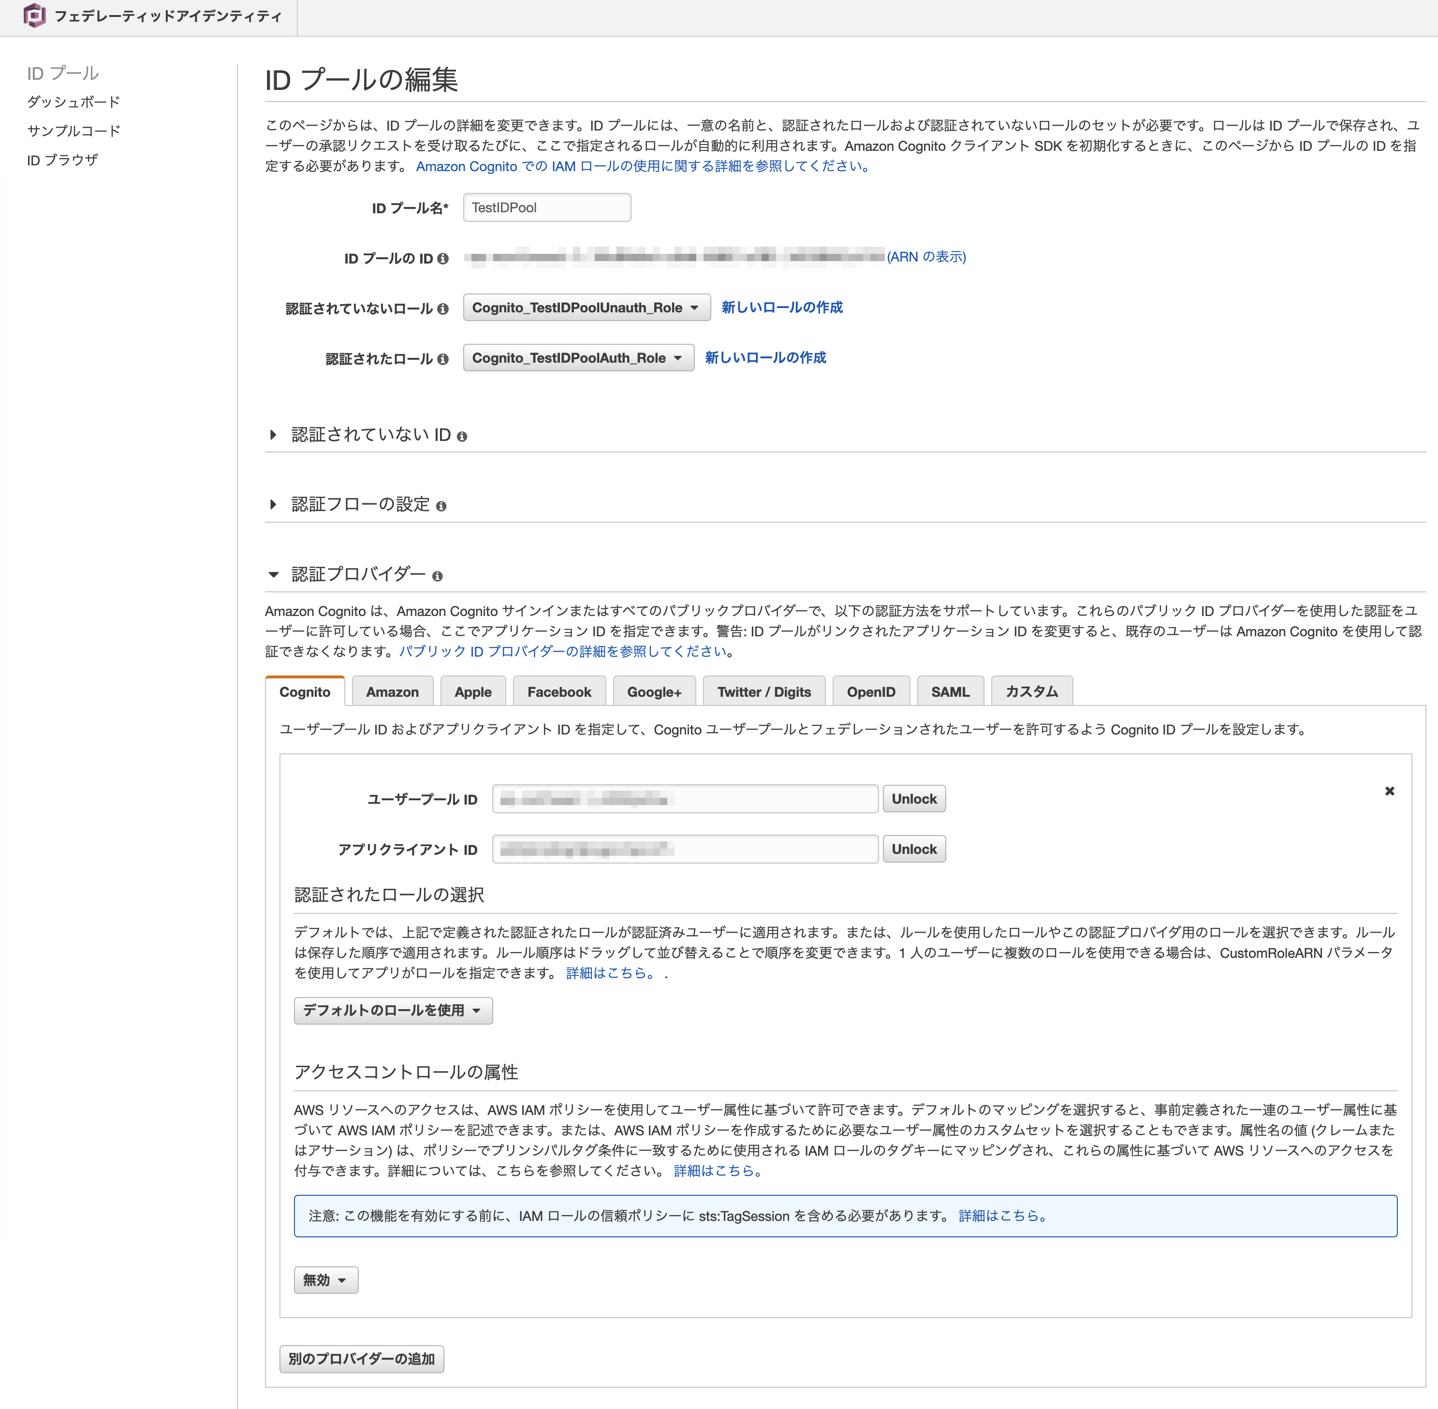Open the Amazon Cognito IAM ロール details link

(x=643, y=166)
